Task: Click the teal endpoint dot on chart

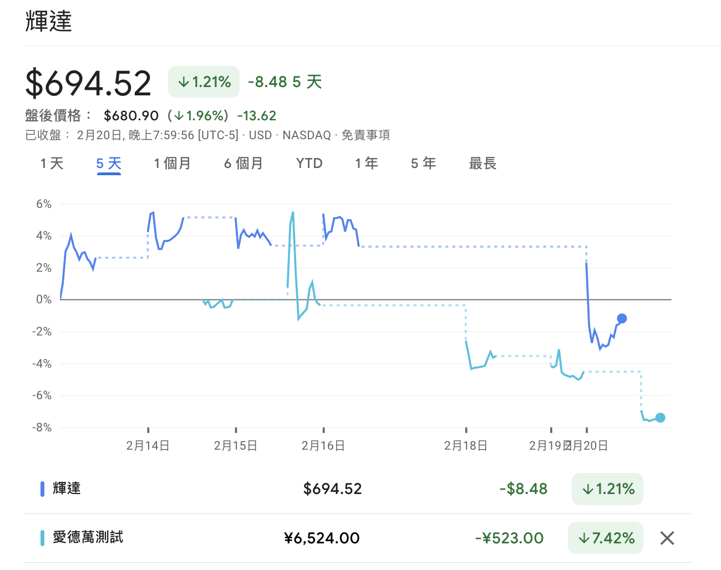Action: (x=660, y=418)
